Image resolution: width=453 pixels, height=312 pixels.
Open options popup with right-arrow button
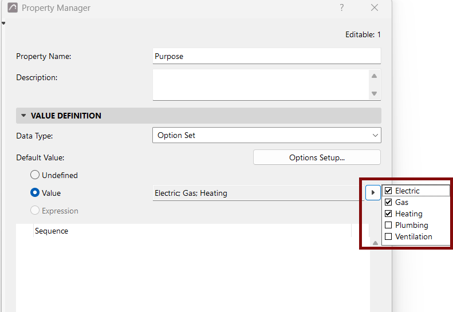pyautogui.click(x=373, y=192)
